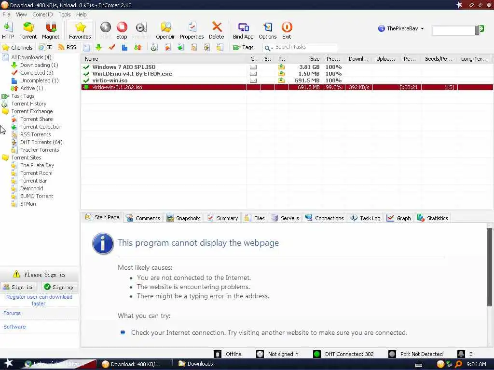Click the torrent site search text box
Viewport: 494px width, 370px height.
[453, 30]
